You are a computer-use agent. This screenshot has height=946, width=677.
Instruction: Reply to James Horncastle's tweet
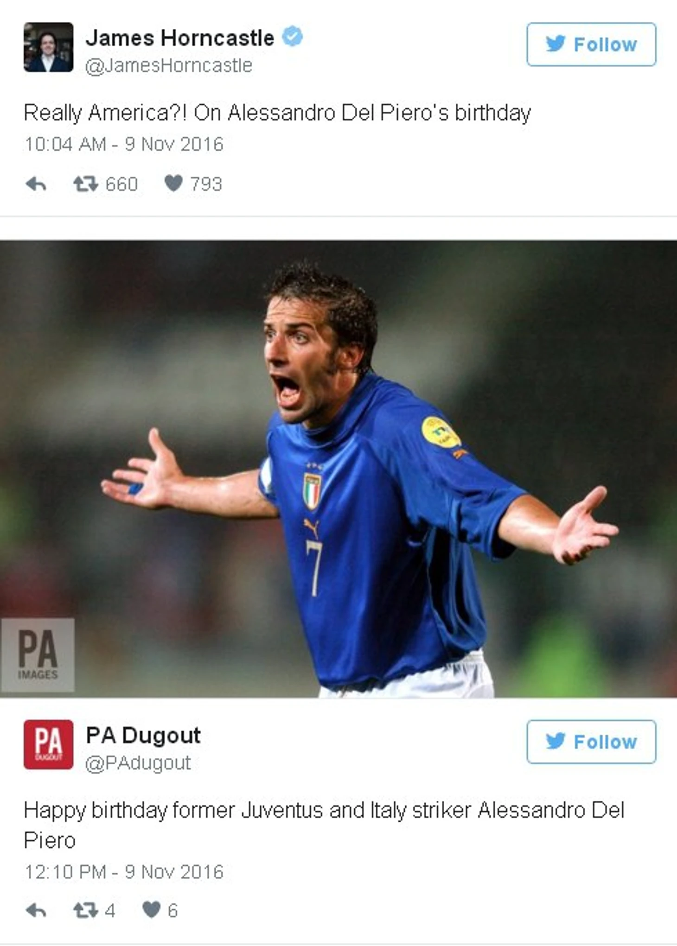tap(36, 184)
